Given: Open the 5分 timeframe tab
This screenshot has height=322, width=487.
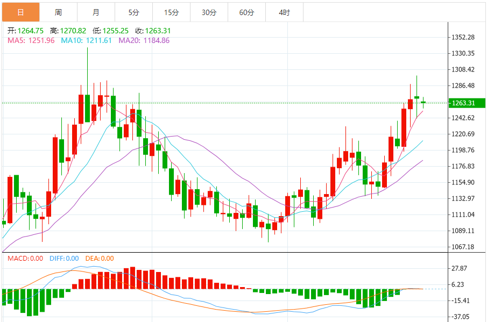Looking at the screenshot, I should 133,12.
